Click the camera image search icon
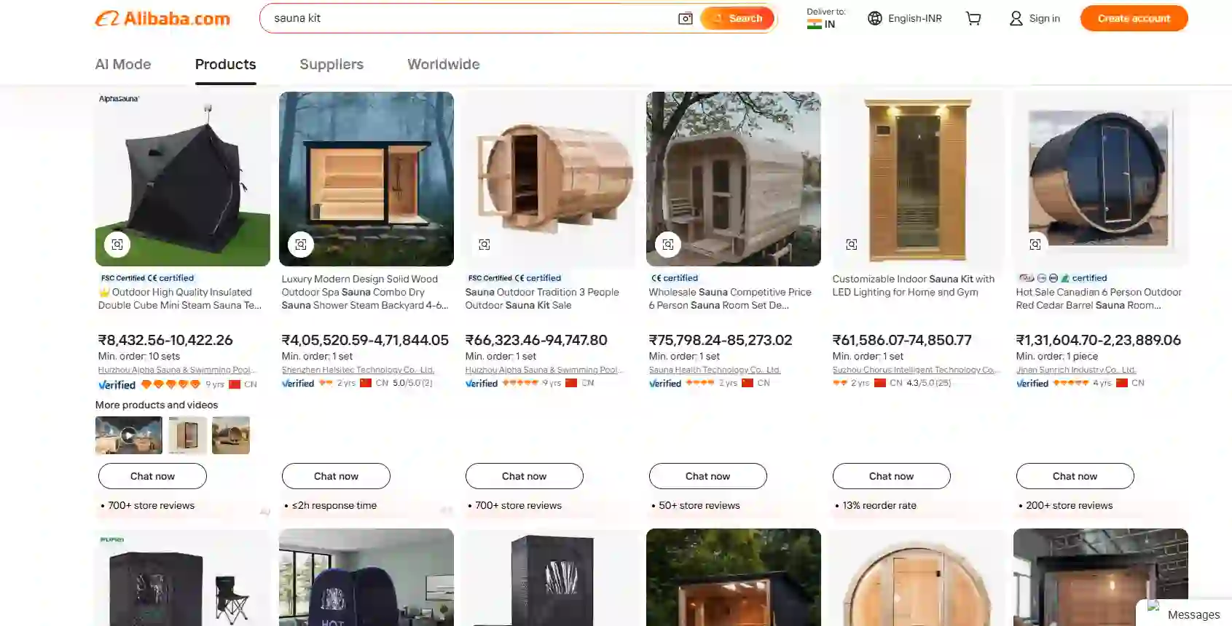Image resolution: width=1232 pixels, height=626 pixels. [x=685, y=18]
